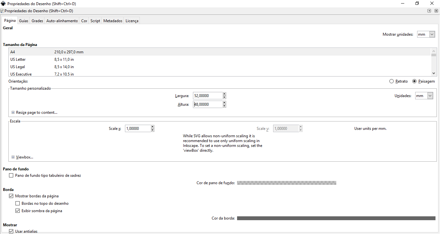Choose Retrato orientation
Screen dimensions: 440x234
398,81
